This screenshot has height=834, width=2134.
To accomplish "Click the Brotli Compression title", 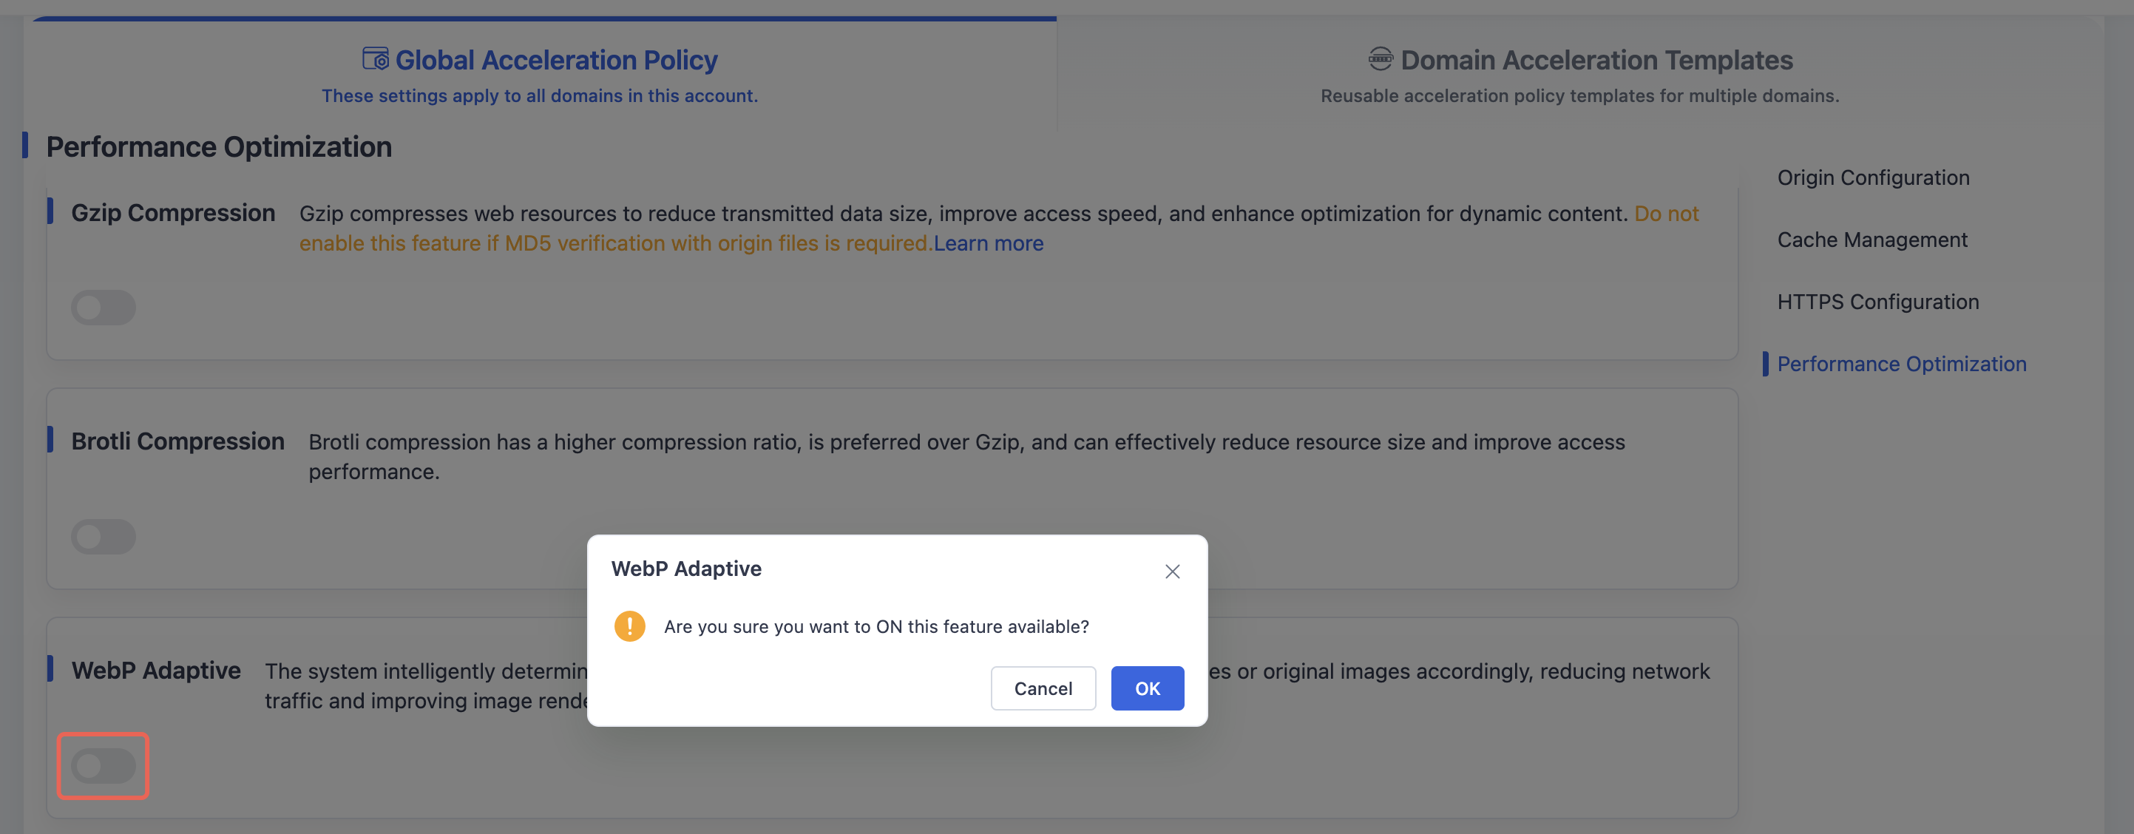I will pyautogui.click(x=177, y=441).
